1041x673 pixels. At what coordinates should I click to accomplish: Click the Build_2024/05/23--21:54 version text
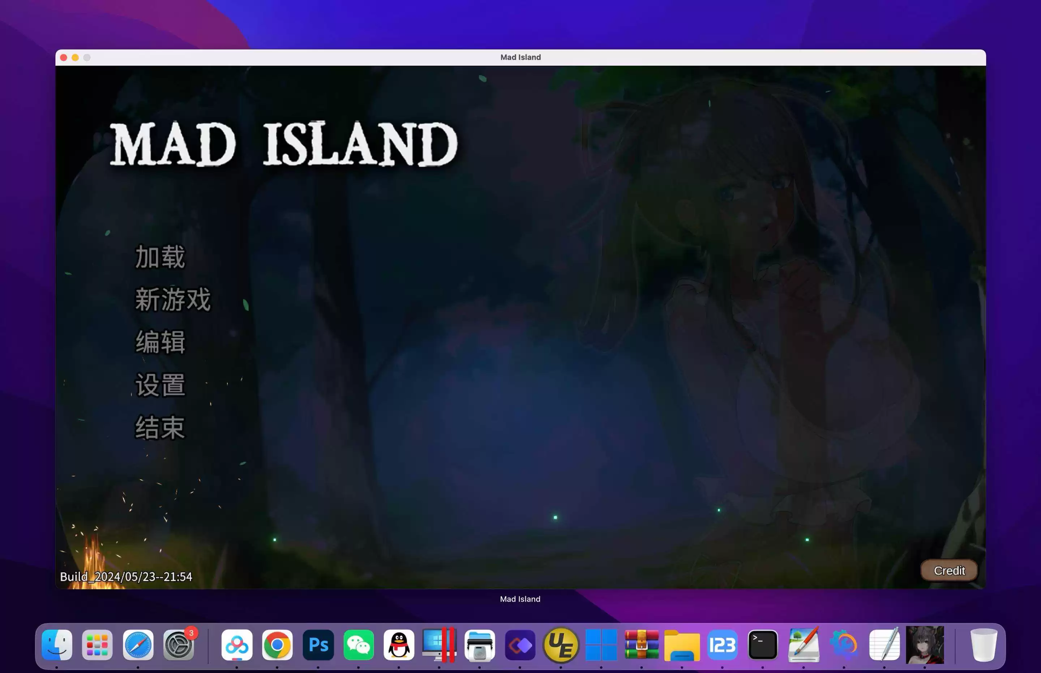(x=126, y=577)
